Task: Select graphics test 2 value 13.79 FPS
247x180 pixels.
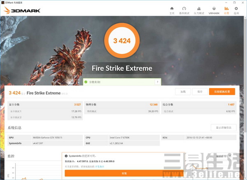Action: click(x=77, y=117)
